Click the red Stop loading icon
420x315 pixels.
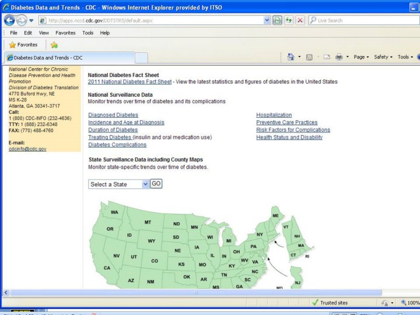(x=300, y=20)
